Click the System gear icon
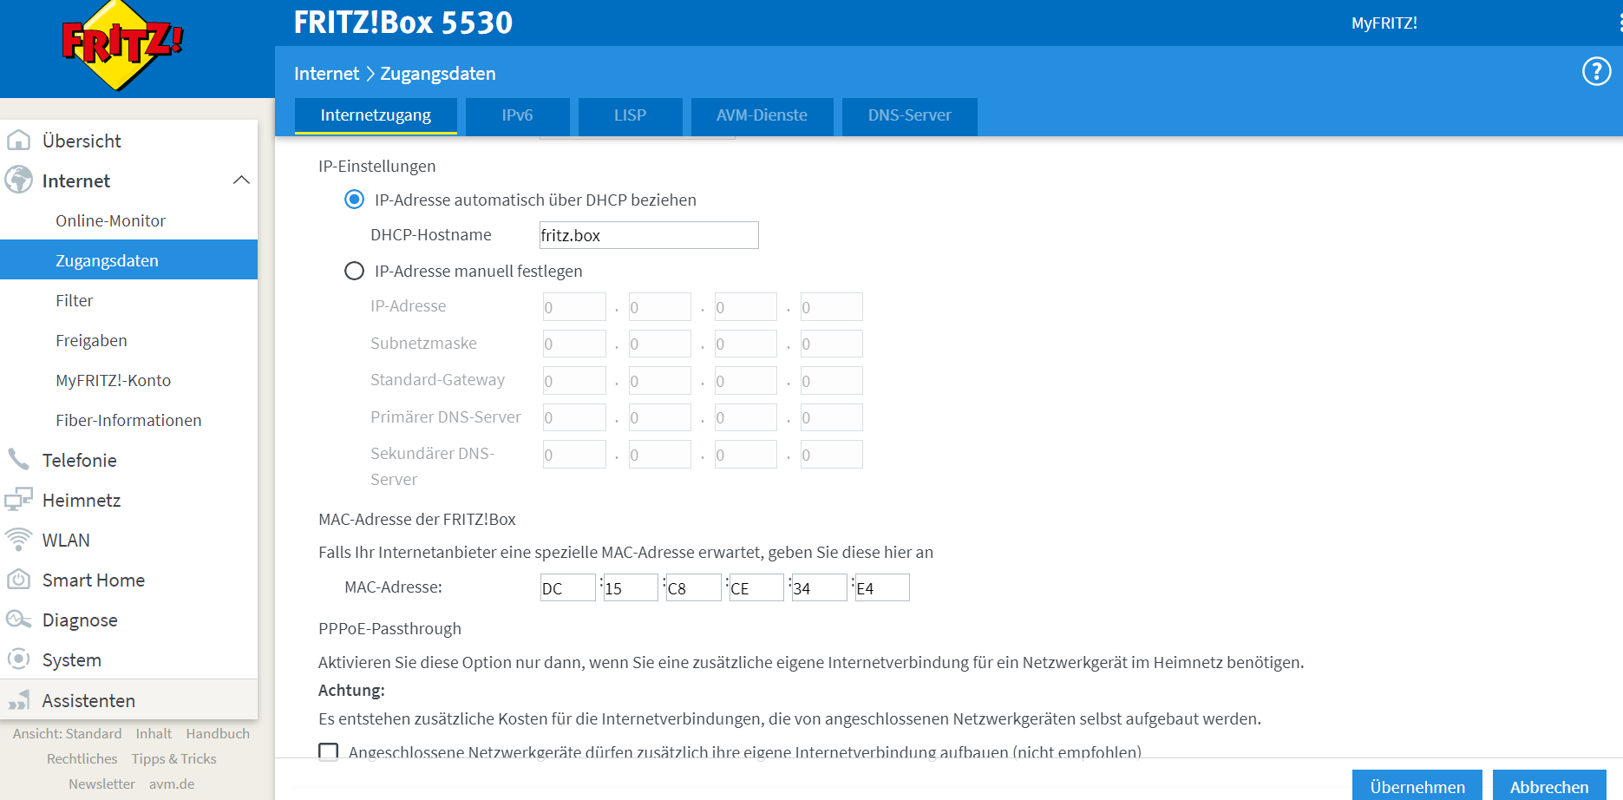The width and height of the screenshot is (1623, 800). tap(18, 659)
